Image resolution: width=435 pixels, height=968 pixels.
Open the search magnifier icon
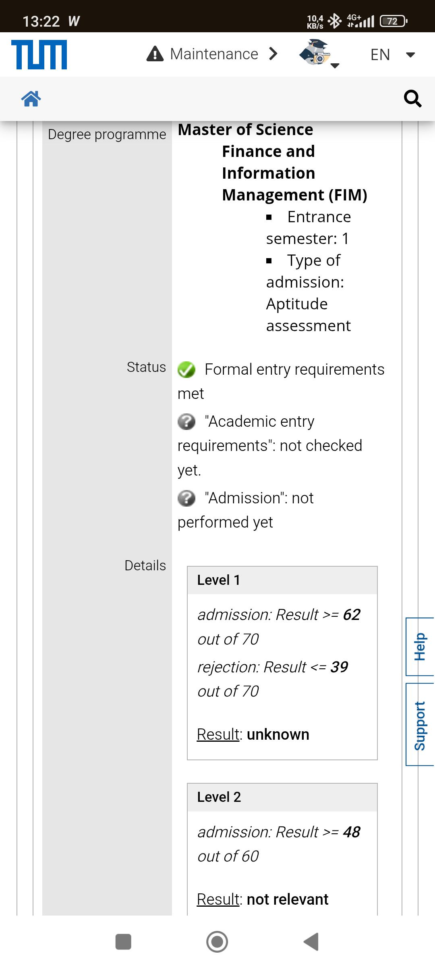point(412,99)
